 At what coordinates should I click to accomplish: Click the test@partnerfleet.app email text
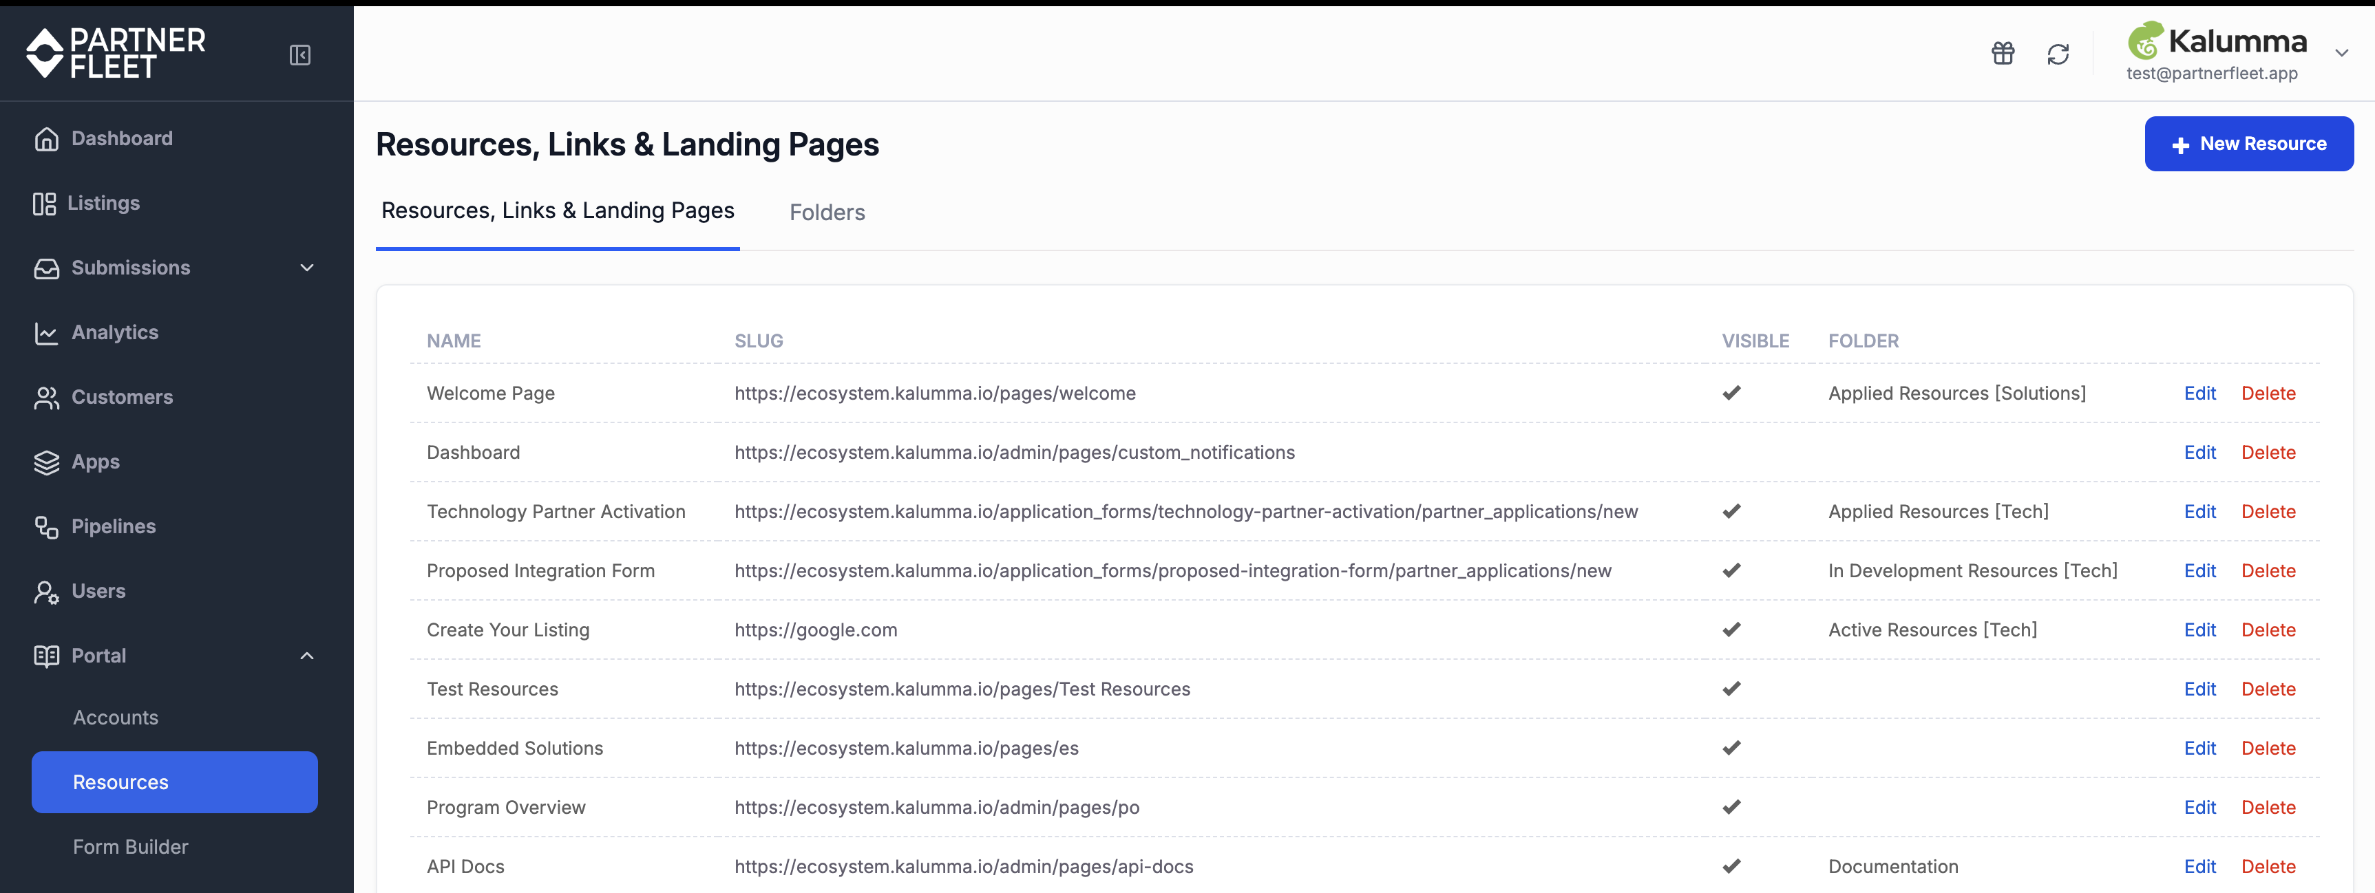2212,74
